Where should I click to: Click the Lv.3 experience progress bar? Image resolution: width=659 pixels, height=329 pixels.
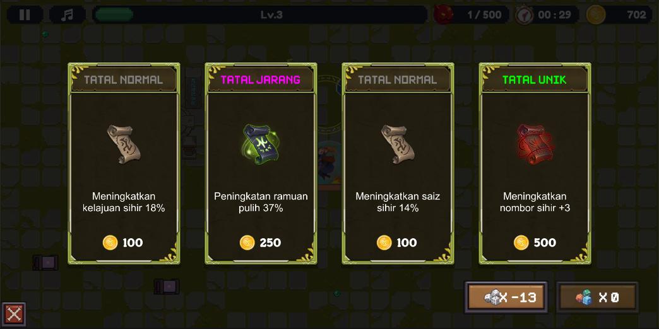(x=259, y=15)
